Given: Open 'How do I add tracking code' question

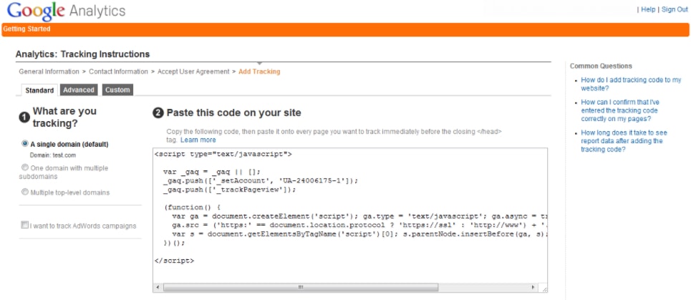Looking at the screenshot, I should [631, 84].
